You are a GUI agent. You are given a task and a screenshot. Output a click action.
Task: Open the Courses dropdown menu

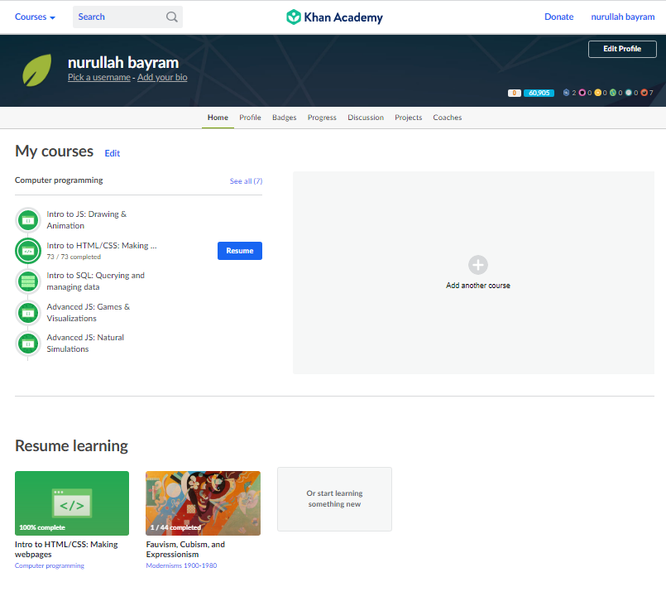point(35,17)
